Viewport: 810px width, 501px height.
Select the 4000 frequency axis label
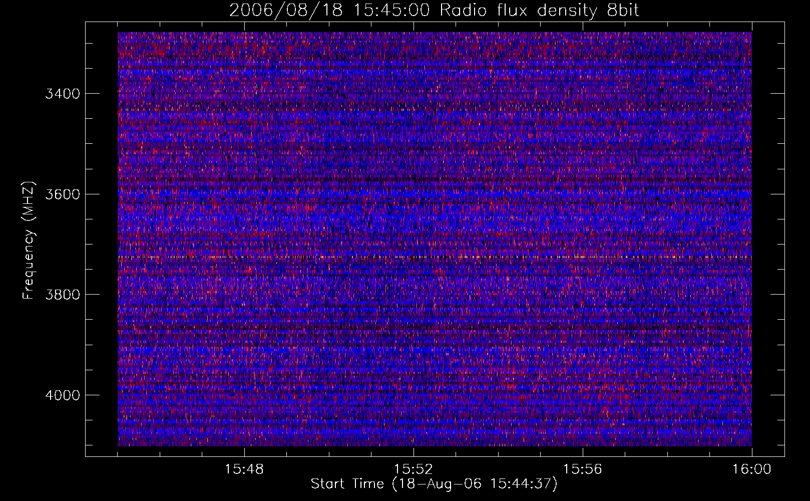click(63, 395)
